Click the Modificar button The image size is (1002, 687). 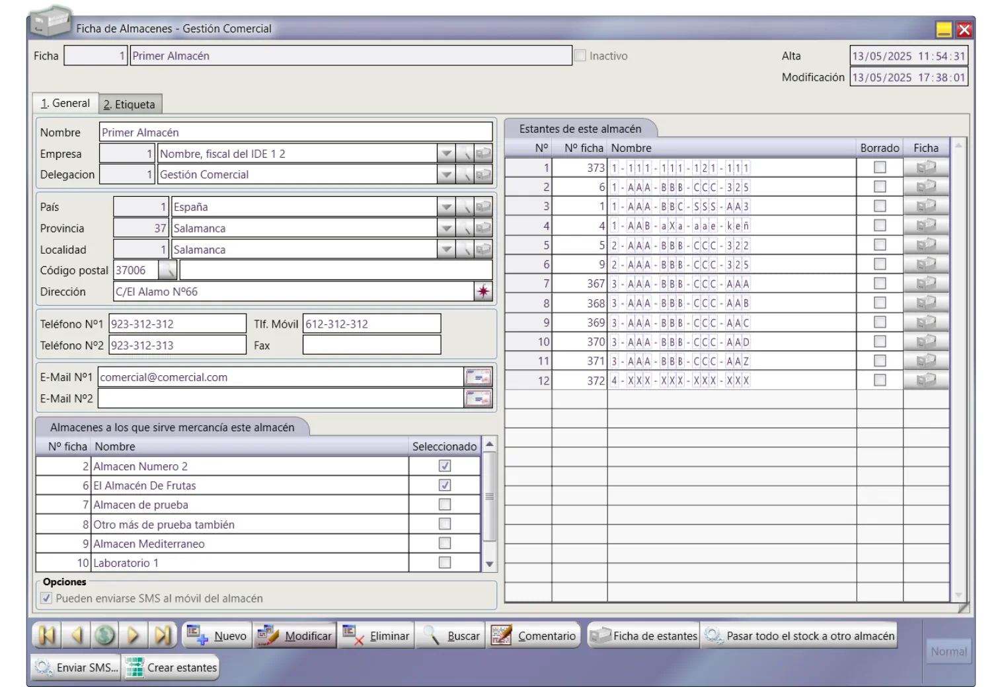click(294, 635)
